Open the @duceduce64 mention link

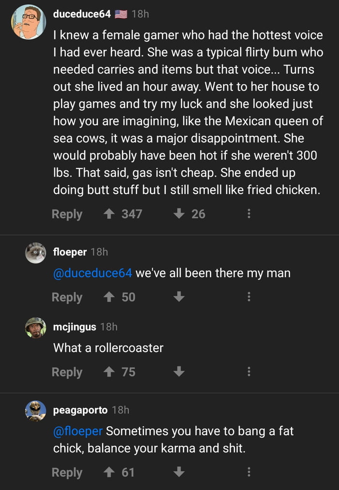(92, 273)
